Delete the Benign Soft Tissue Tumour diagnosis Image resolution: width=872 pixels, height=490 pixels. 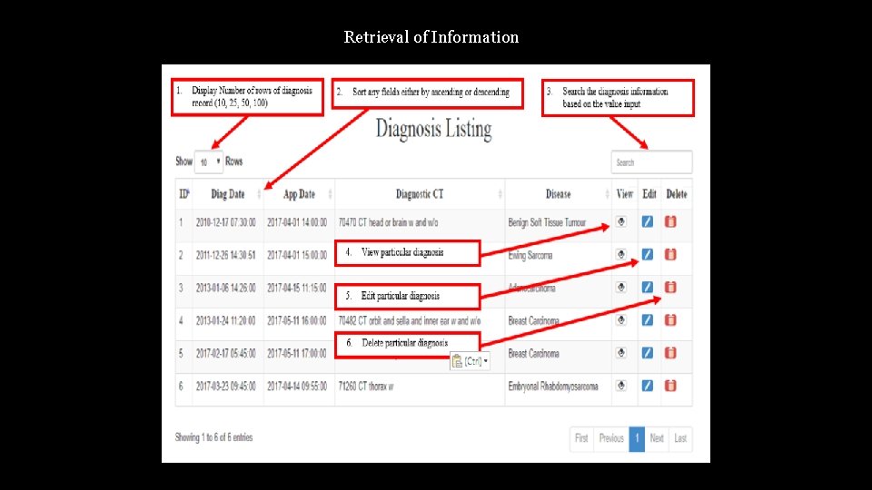coord(670,221)
